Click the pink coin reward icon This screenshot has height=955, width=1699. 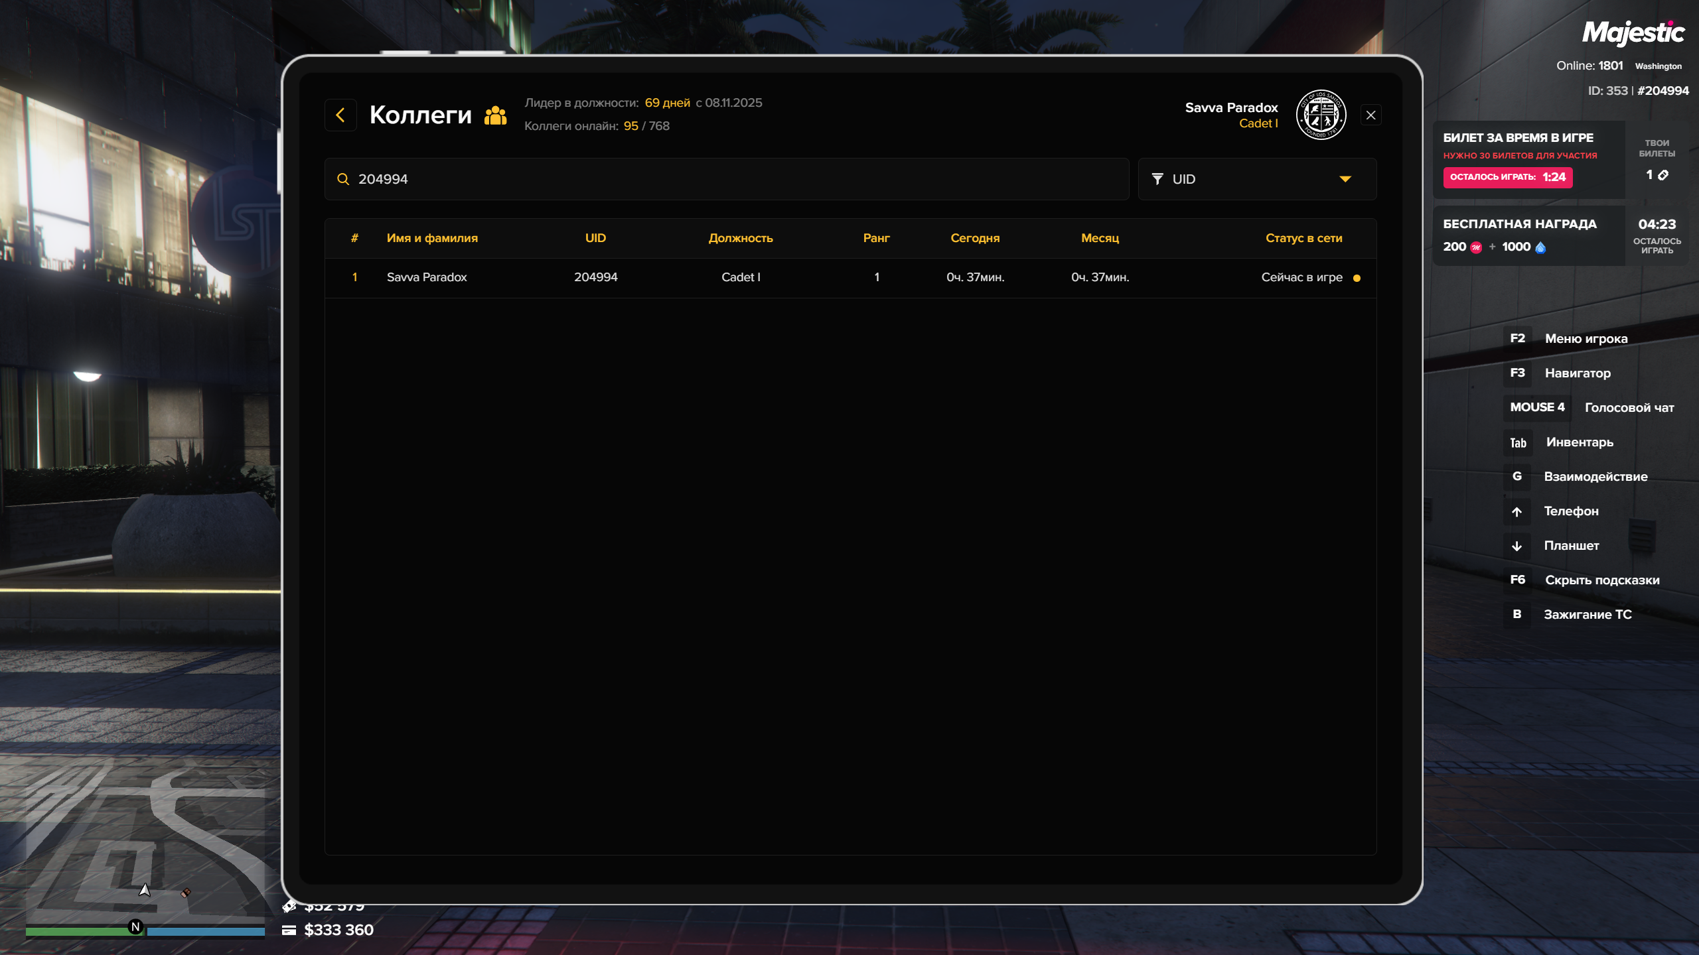coord(1476,247)
